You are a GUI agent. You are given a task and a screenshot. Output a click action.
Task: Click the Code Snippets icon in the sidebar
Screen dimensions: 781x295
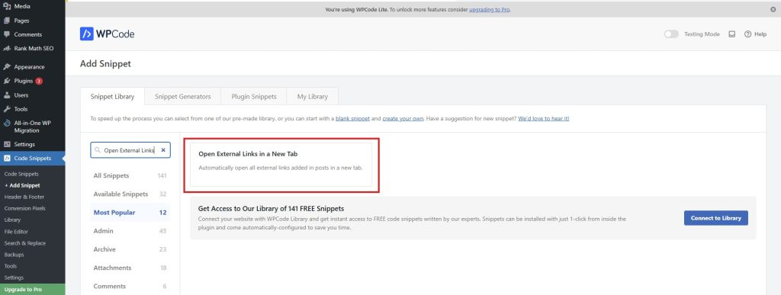coord(7,159)
